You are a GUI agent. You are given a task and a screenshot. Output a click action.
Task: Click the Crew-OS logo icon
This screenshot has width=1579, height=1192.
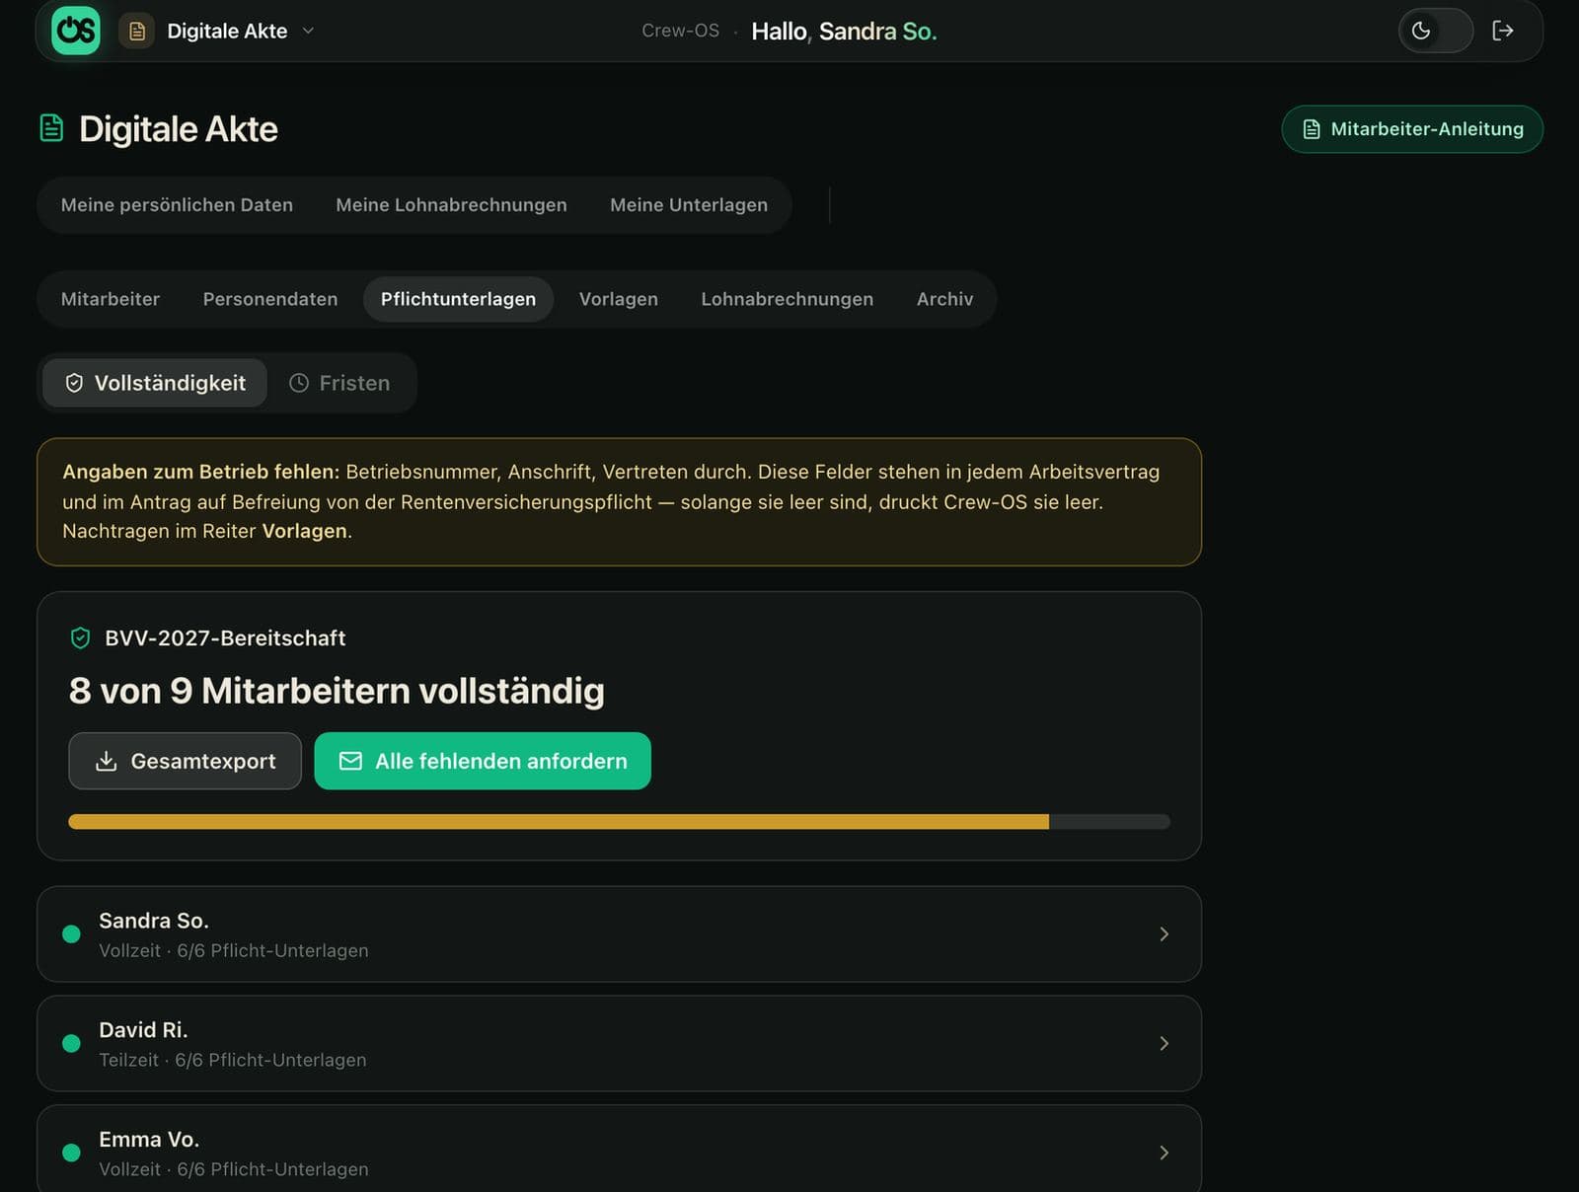[x=76, y=31]
